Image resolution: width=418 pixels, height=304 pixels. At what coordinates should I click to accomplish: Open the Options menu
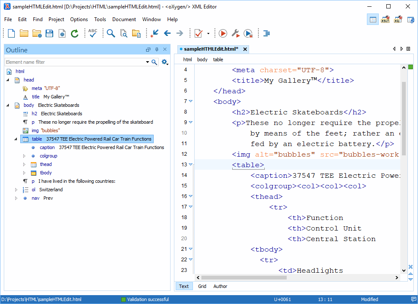[79, 19]
